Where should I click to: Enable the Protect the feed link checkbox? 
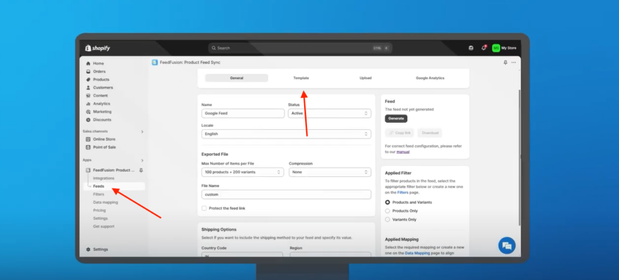(x=204, y=208)
